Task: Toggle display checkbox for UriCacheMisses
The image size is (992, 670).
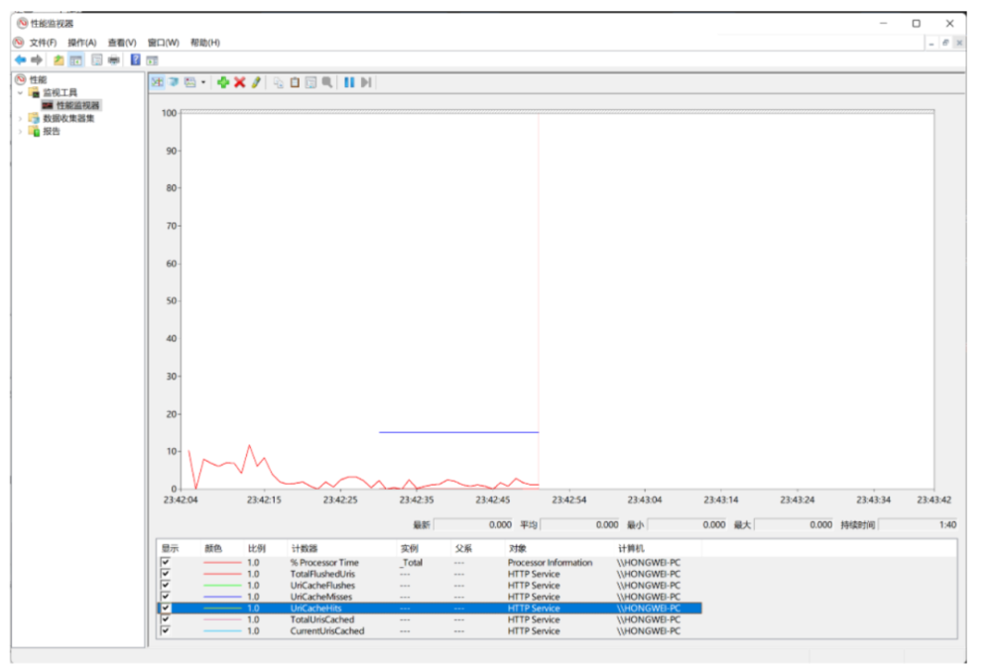Action: pyautogui.click(x=166, y=597)
